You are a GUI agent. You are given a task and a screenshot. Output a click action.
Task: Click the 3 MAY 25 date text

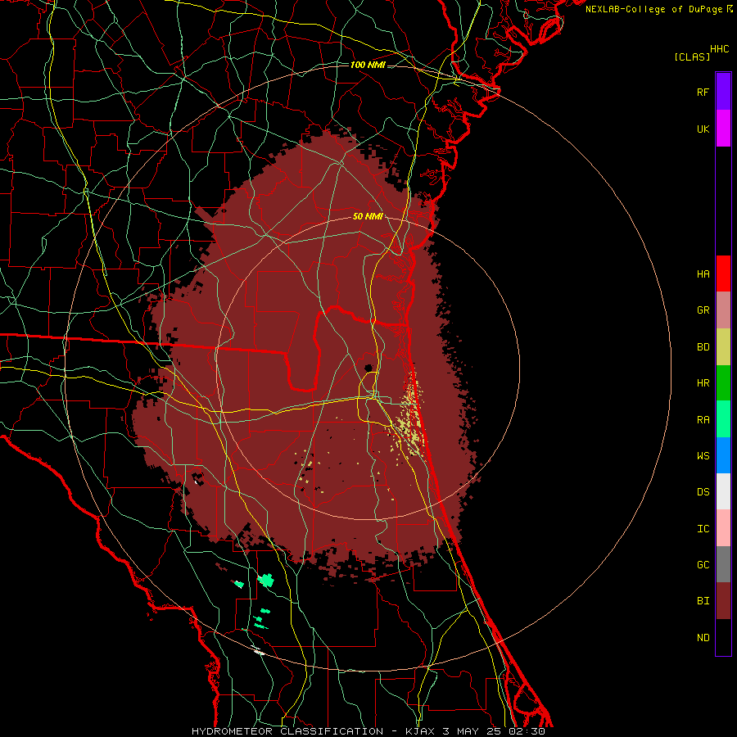coord(472,731)
